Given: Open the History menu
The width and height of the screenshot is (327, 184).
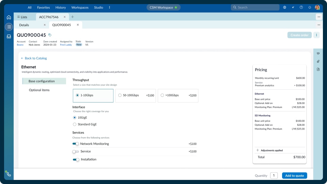Looking at the screenshot, I should coord(61,7).
